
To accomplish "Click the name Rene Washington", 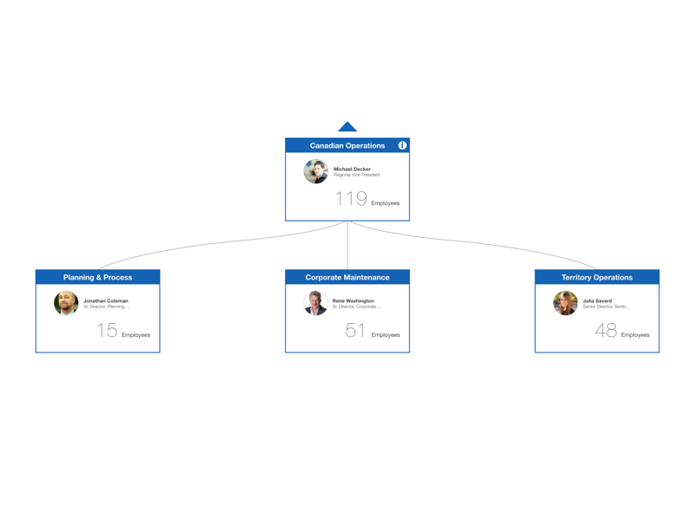I will (x=353, y=300).
